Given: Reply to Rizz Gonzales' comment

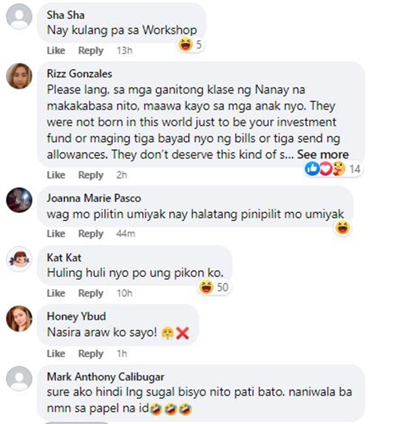Looking at the screenshot, I should tap(91, 175).
